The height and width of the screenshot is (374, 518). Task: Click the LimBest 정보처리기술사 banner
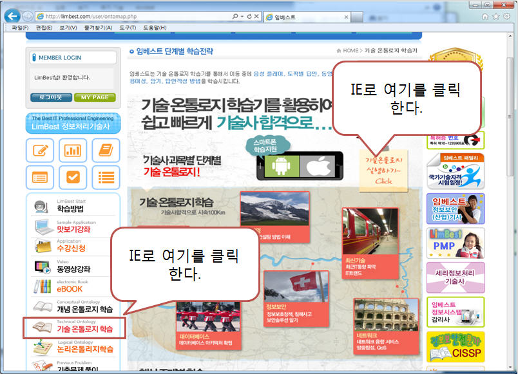(73, 123)
